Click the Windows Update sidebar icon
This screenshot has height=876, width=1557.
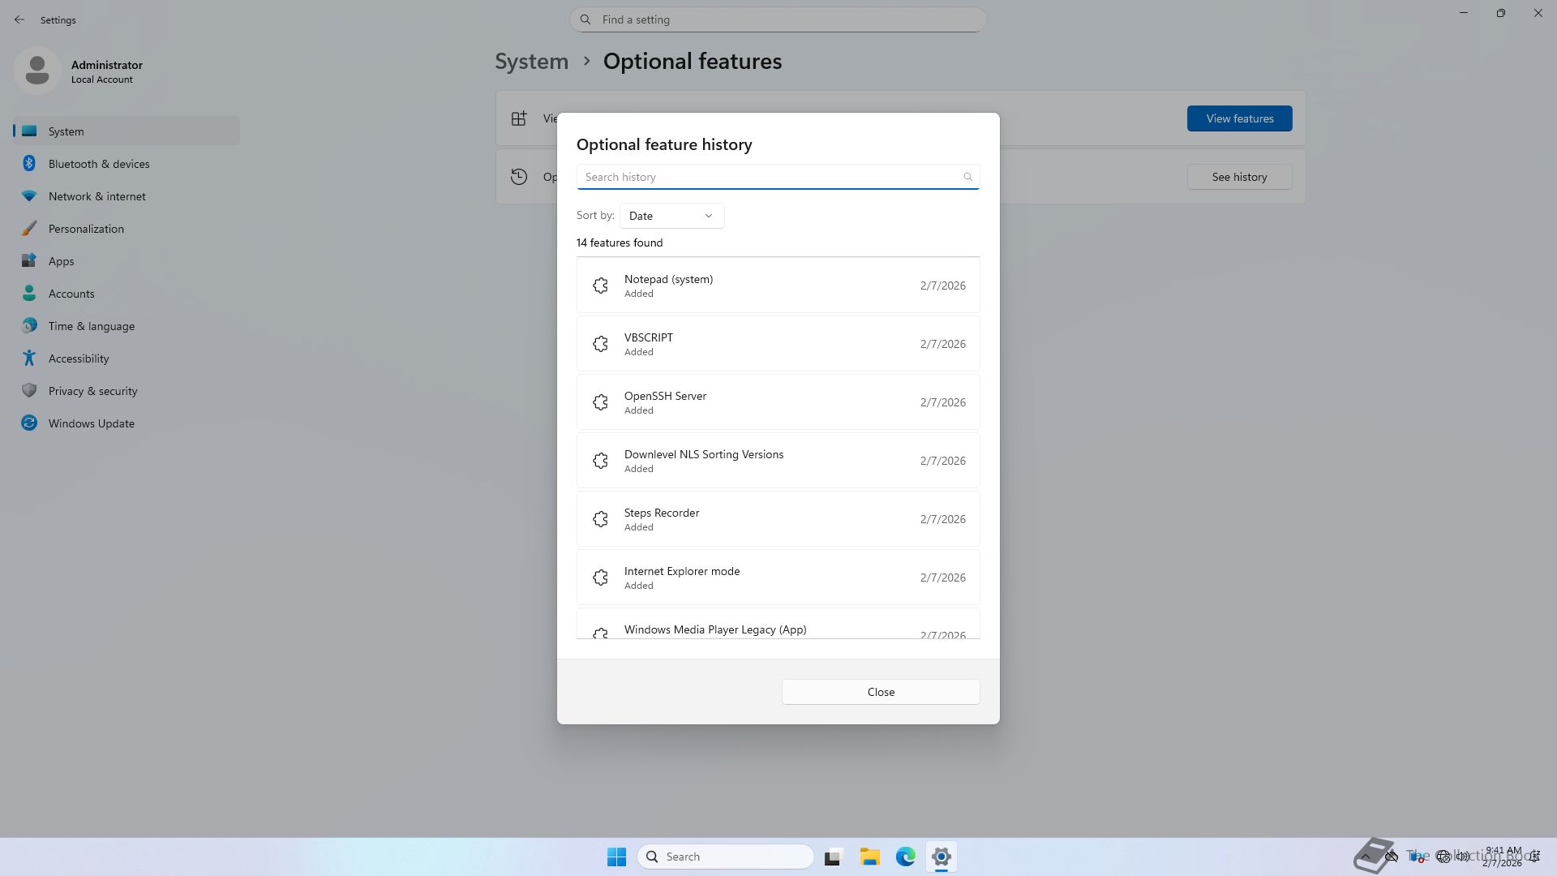(29, 423)
